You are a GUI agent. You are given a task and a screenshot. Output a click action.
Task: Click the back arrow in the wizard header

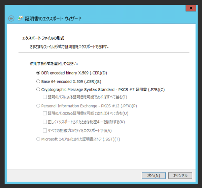tap(11, 19)
